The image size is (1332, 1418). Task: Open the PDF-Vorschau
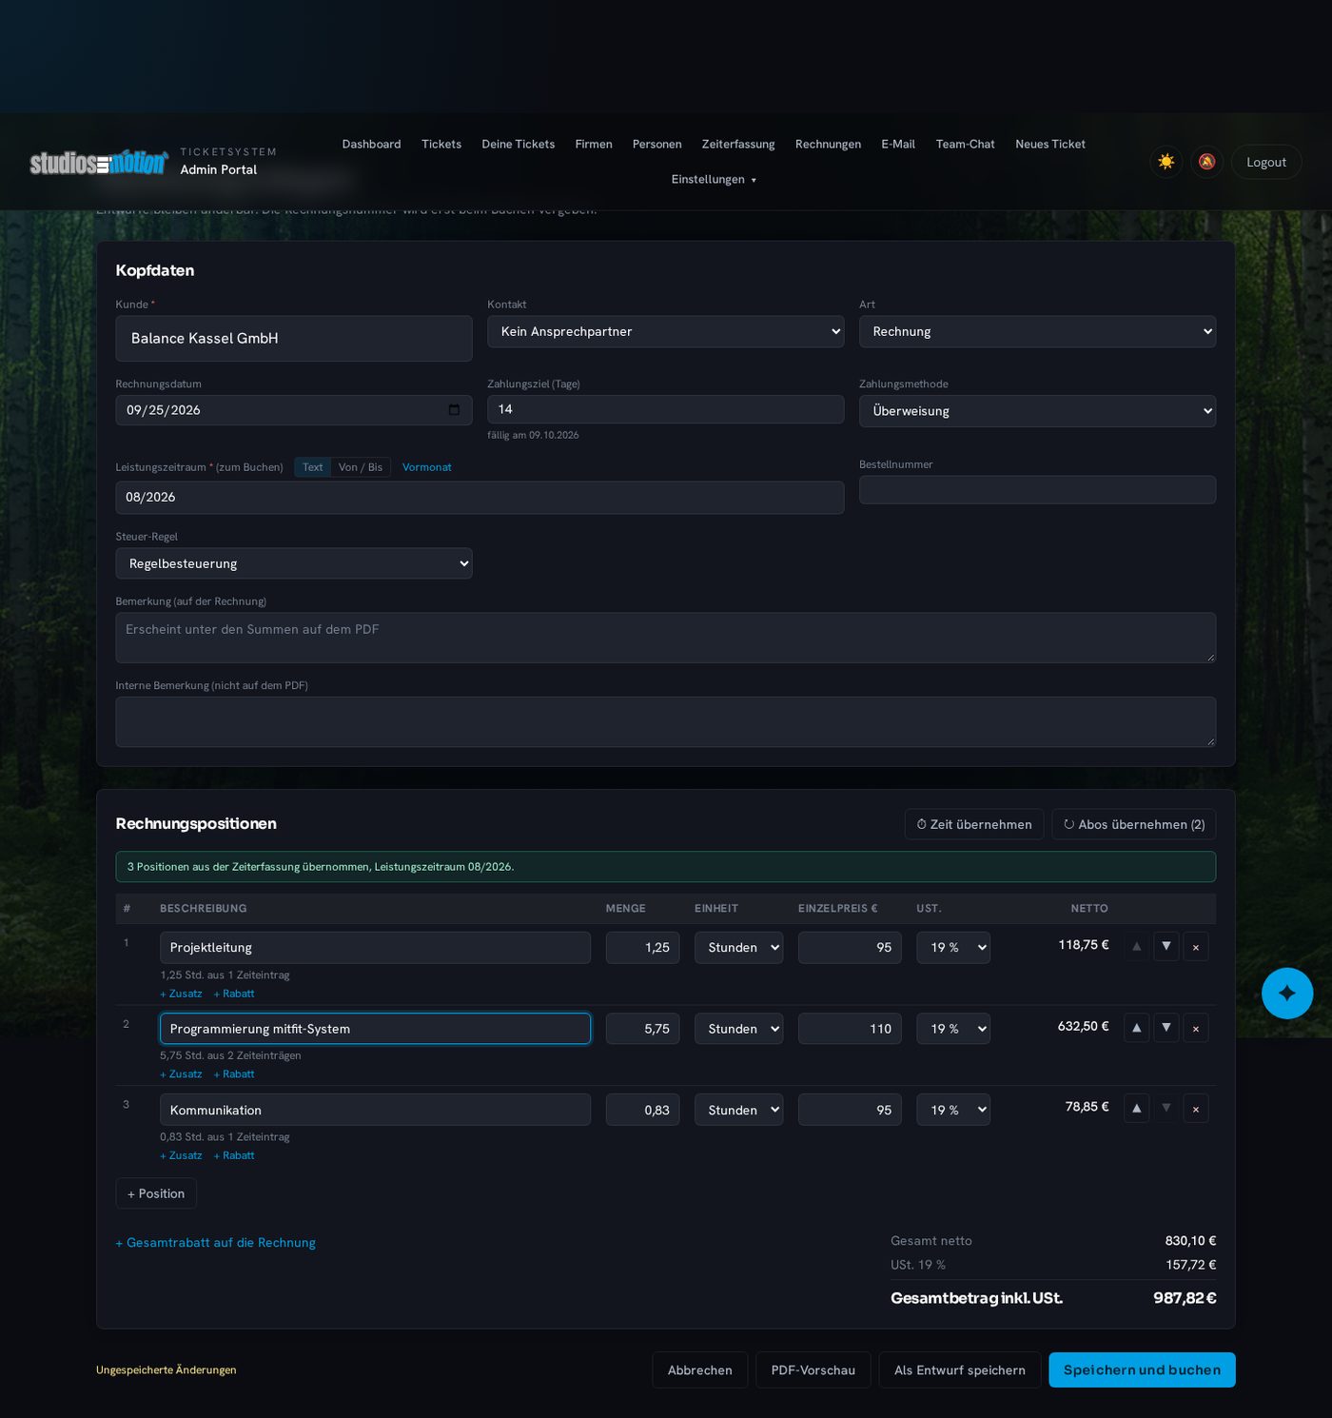[813, 1370]
